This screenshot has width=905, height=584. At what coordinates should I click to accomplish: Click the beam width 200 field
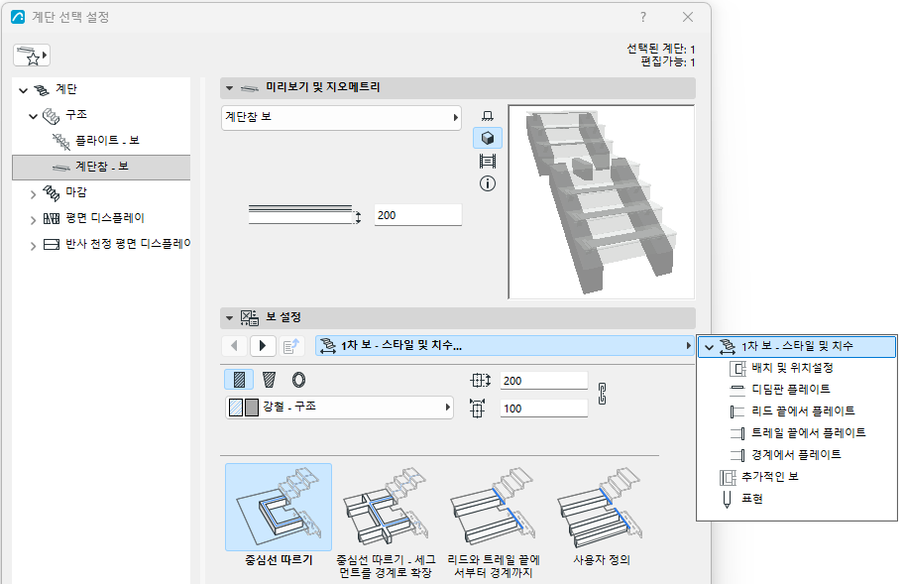[543, 381]
